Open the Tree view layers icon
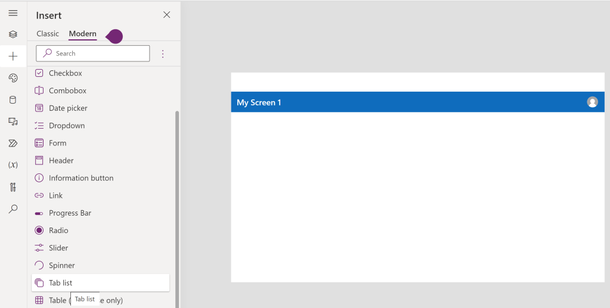Viewport: 610px width, 308px height. [13, 35]
